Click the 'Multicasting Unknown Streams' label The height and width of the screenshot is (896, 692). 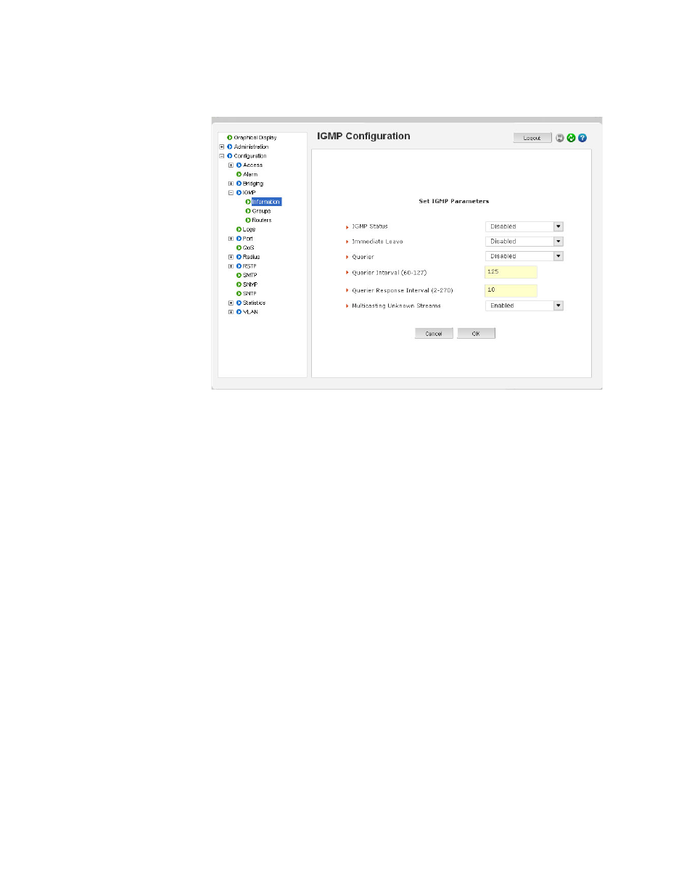[x=396, y=305]
